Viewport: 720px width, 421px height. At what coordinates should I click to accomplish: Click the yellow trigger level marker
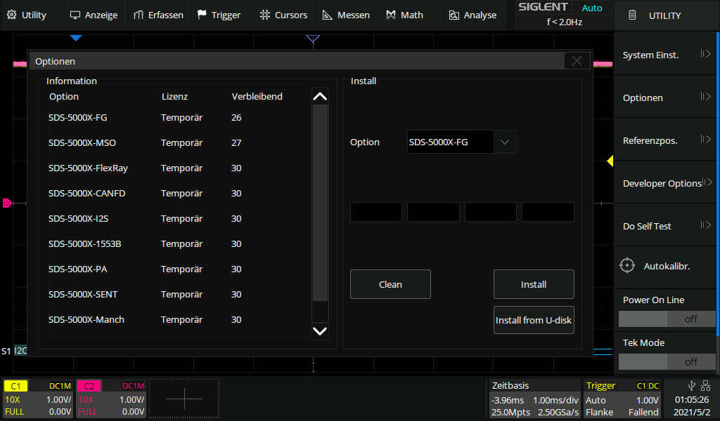click(610, 161)
